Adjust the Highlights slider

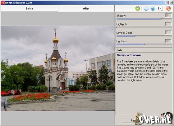[144, 27]
